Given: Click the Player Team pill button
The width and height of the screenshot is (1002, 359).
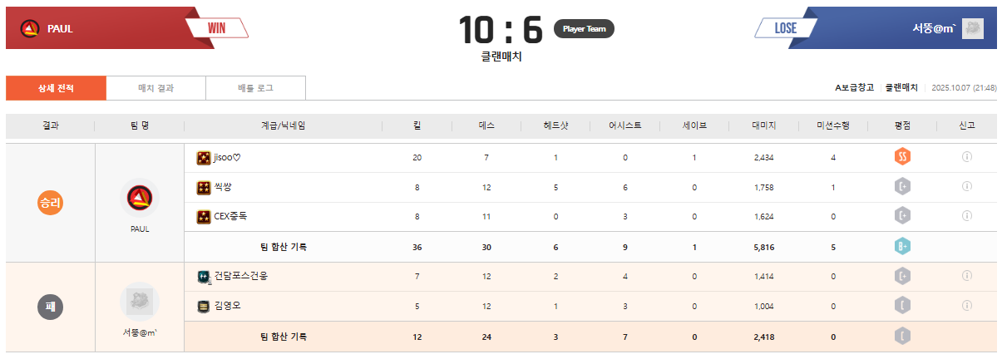Looking at the screenshot, I should tap(584, 29).
